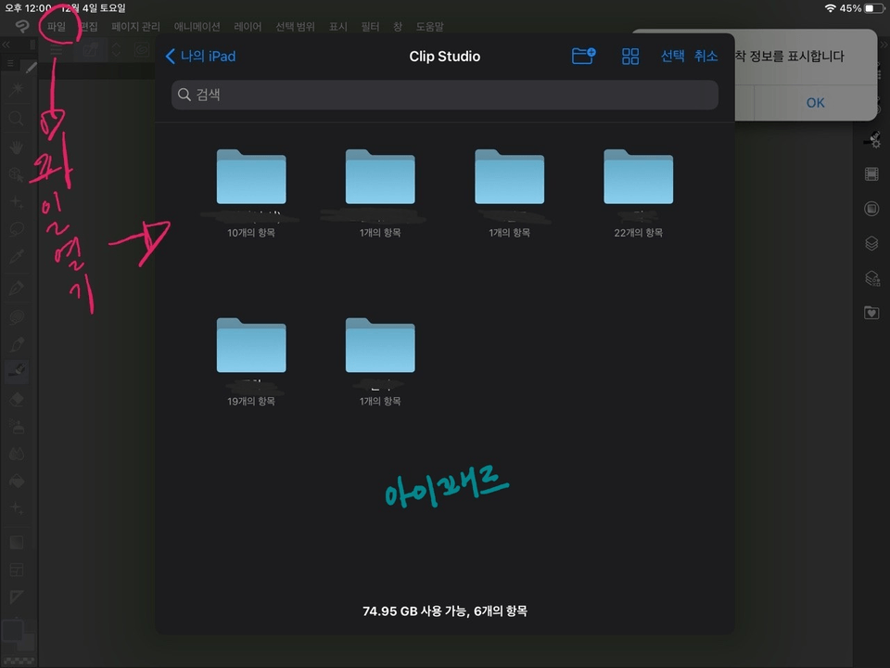Enable selection mode with 선택 button
This screenshot has height=668, width=890.
[x=672, y=56]
